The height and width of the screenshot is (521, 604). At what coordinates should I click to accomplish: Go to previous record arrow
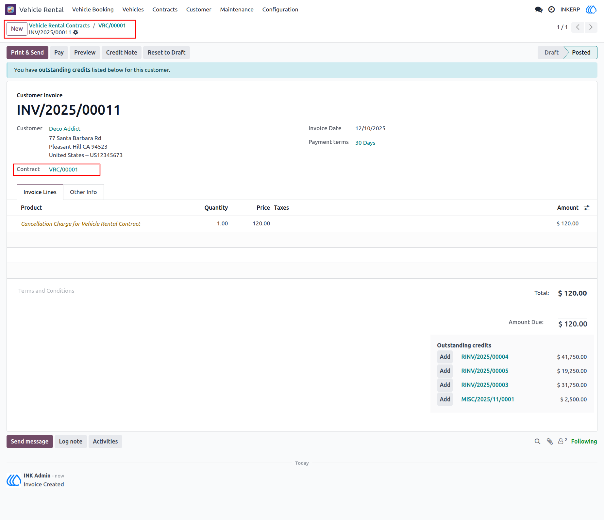578,27
